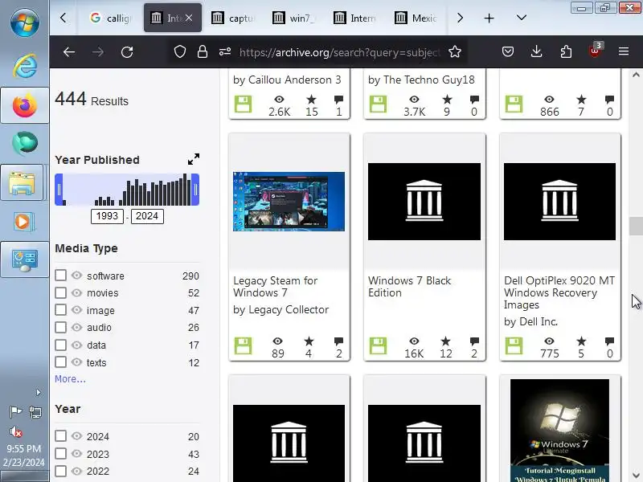Open Firefox hamburger application menu

(624, 51)
